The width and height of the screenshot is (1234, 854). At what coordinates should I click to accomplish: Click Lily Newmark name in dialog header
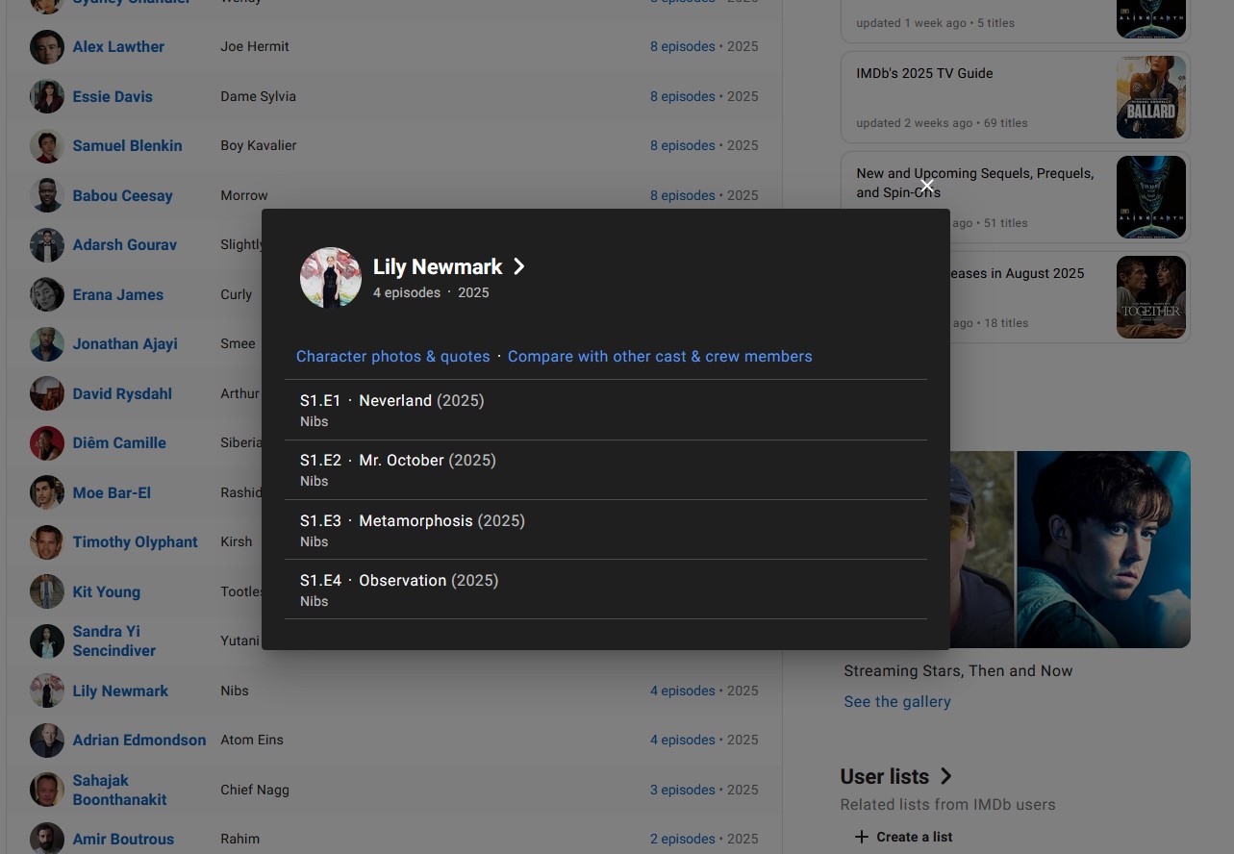point(438,266)
